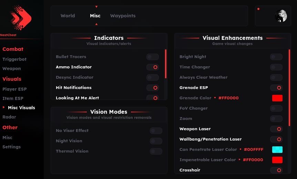Turn on Night Vision
Image resolution: width=297 pixels, height=179 pixels.
point(156,141)
